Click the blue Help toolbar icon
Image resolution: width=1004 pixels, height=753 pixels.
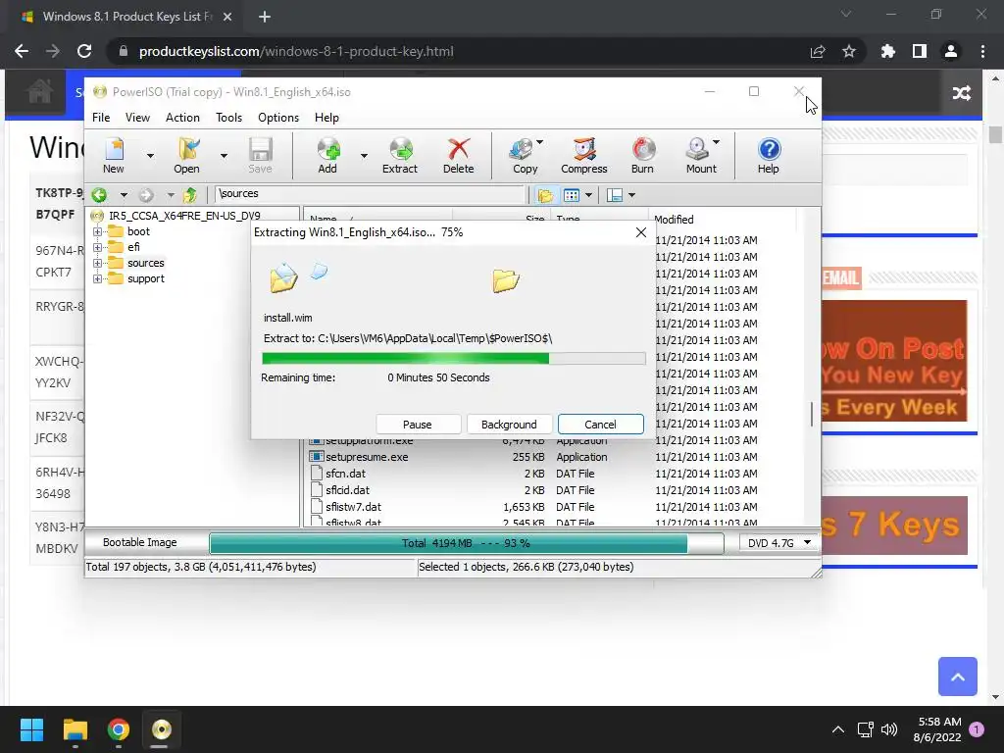click(x=769, y=155)
